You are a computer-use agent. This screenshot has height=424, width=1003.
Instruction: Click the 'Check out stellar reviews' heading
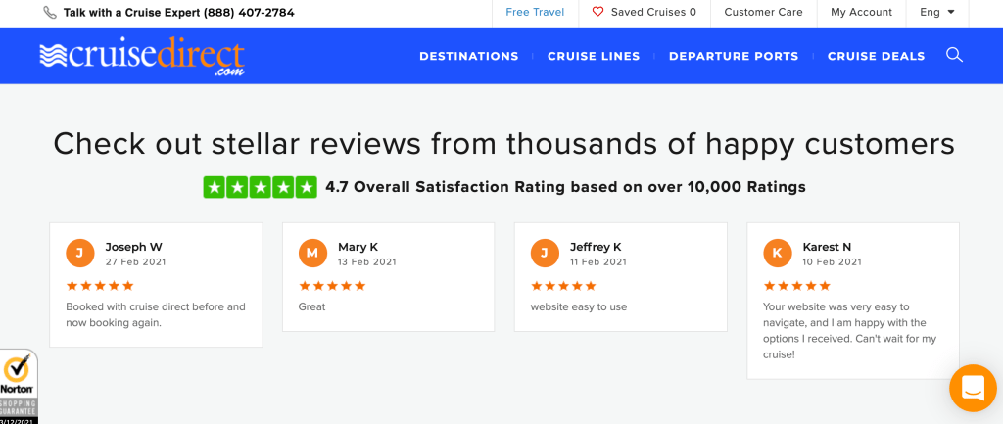[x=504, y=144]
